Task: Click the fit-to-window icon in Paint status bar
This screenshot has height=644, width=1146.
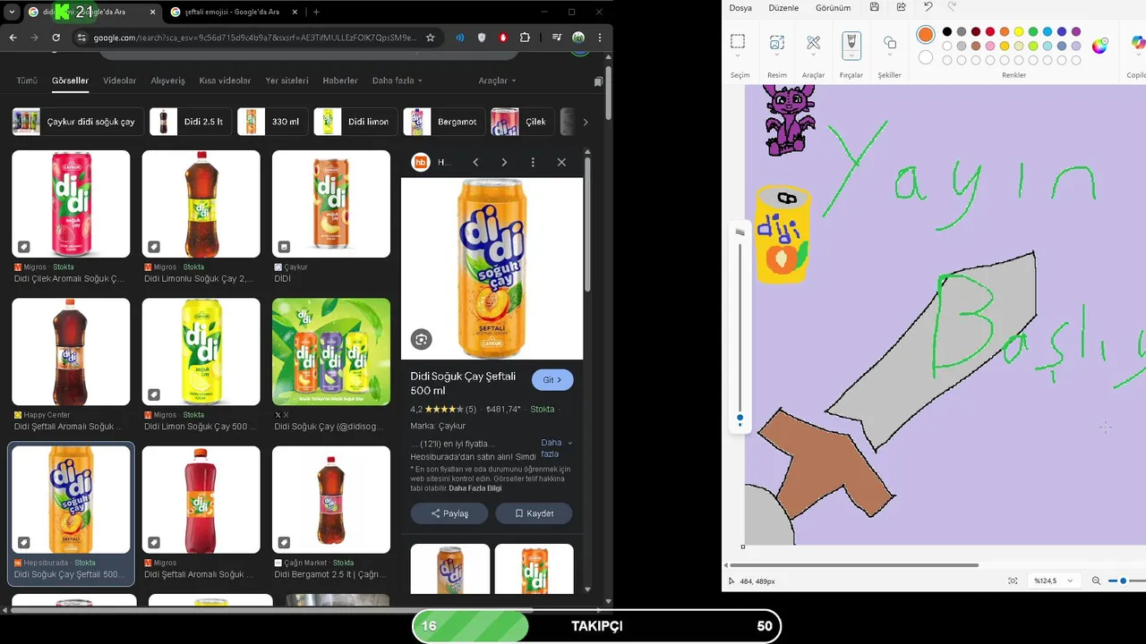Action: coord(1013,580)
